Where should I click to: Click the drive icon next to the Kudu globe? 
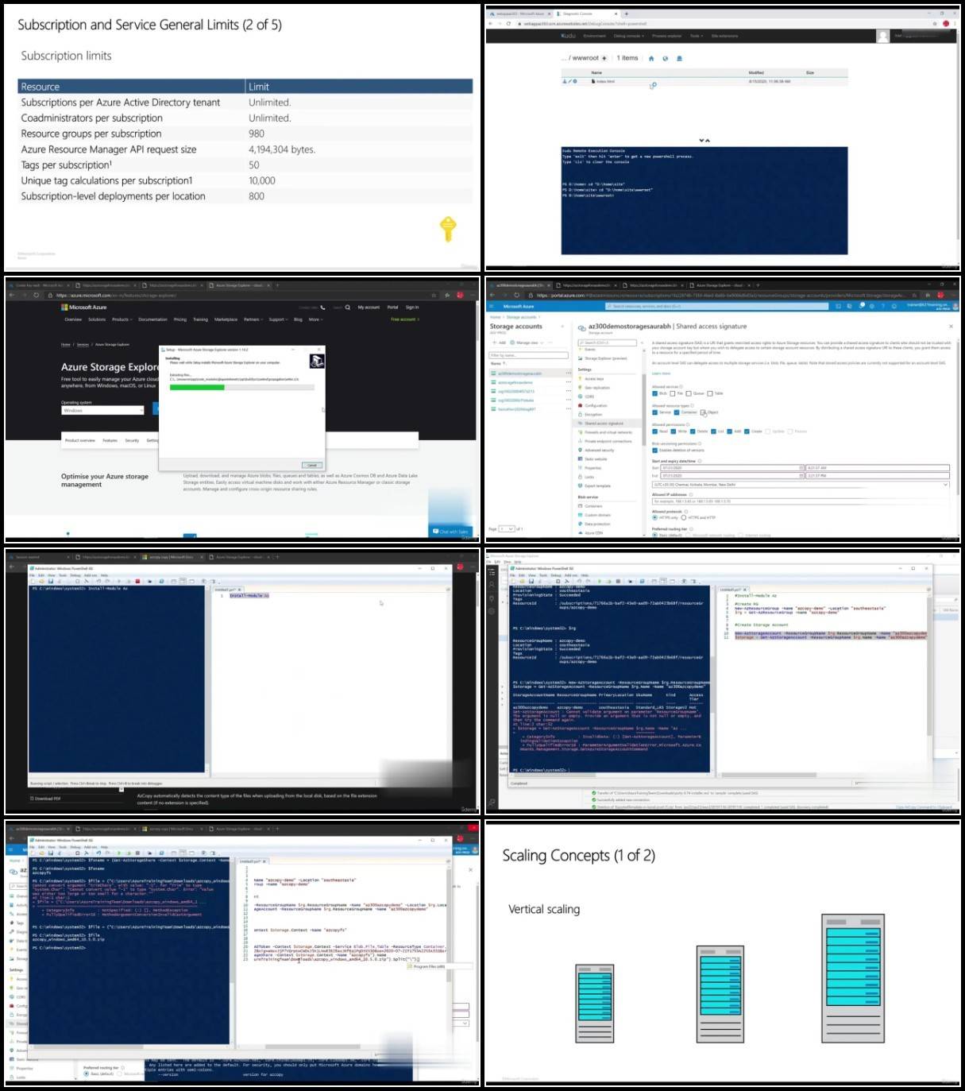pos(679,58)
